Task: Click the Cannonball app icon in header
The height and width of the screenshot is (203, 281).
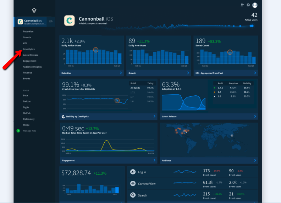Action: coord(69,20)
